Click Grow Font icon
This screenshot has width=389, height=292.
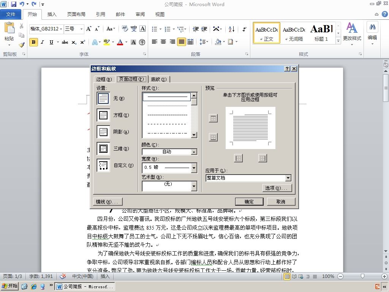[x=89, y=29]
